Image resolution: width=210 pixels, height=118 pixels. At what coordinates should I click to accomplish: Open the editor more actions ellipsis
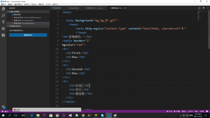coord(208,8)
